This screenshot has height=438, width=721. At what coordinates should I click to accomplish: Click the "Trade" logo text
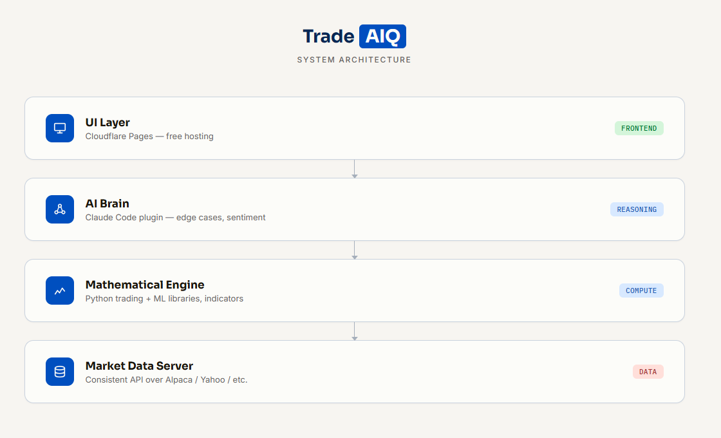[x=328, y=36]
